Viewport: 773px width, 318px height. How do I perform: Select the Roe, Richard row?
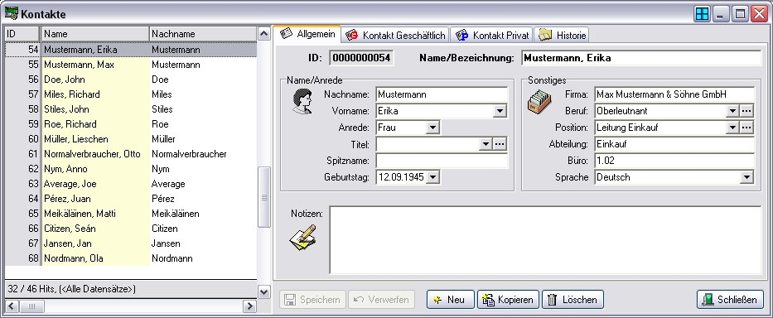click(x=131, y=124)
